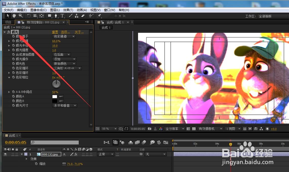Toggle region of interest icon
This screenshot has width=289, height=172.
(x=188, y=129)
